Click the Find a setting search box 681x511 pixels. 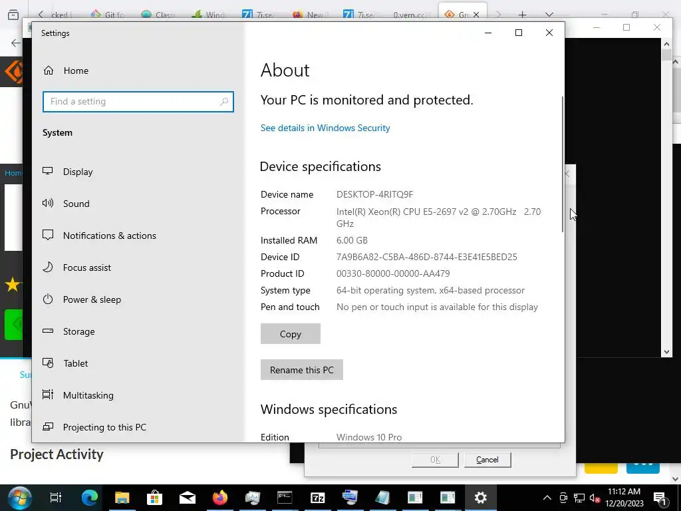[x=138, y=102]
